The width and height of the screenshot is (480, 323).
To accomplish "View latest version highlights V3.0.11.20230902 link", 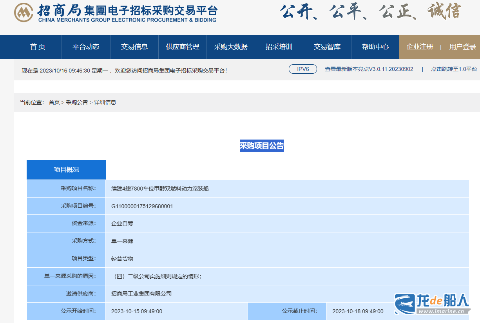I will point(369,69).
